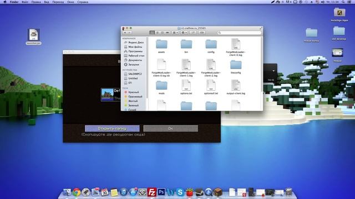Image resolution: width=355 pixels, height=199 pixels.
Task: Open Skype from the Dock
Action: point(180,192)
